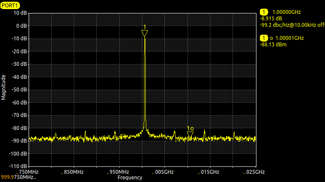Click the 1.00000GHz marker frequency readout
Screen dimensions: 325x182
point(286,12)
